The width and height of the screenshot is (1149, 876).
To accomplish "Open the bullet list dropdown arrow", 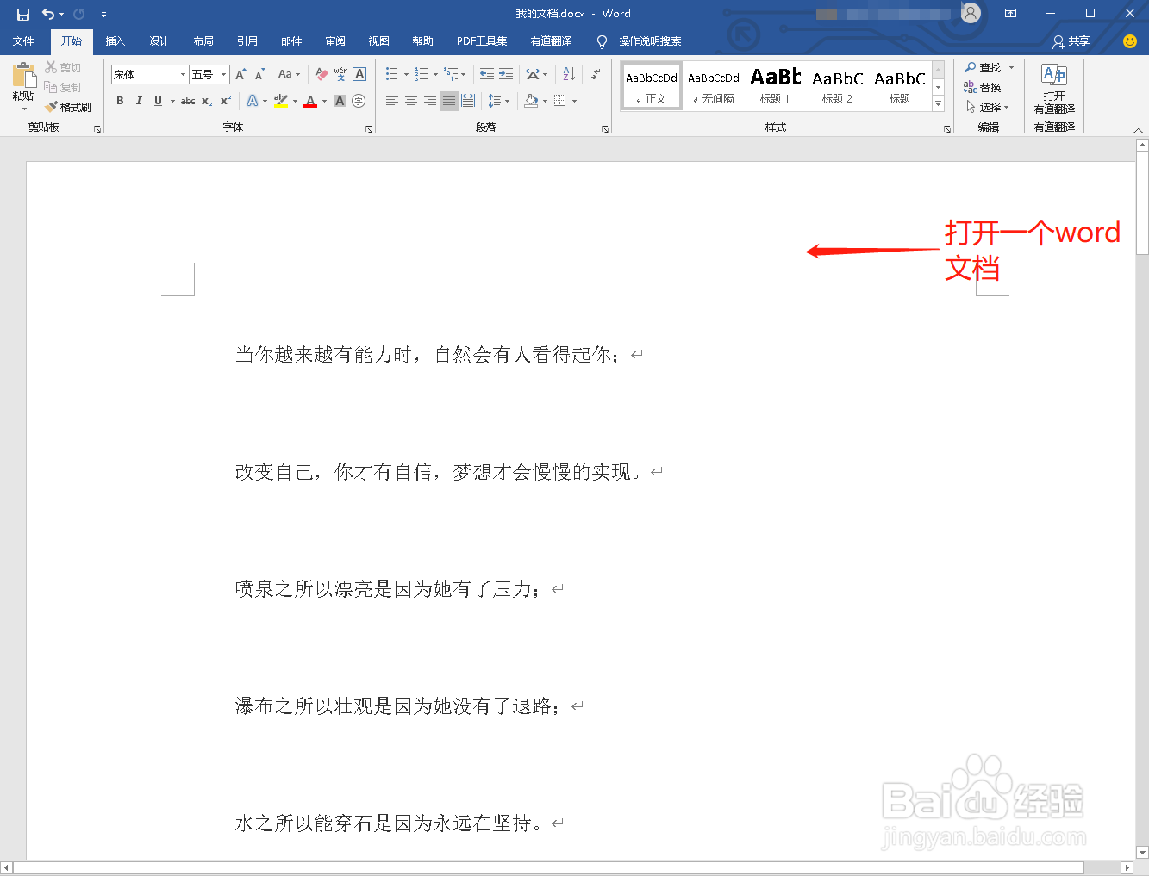I will tap(407, 74).
